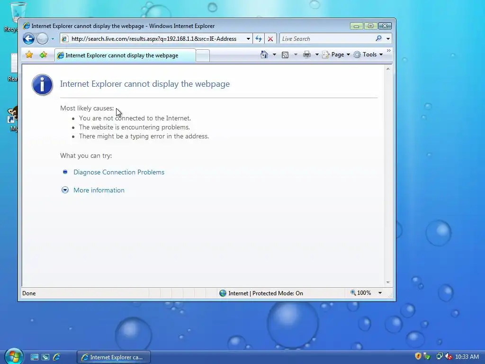Viewport: 485px width, 364px height.
Task: Click Internet Explorer taskbar button
Action: [114, 357]
